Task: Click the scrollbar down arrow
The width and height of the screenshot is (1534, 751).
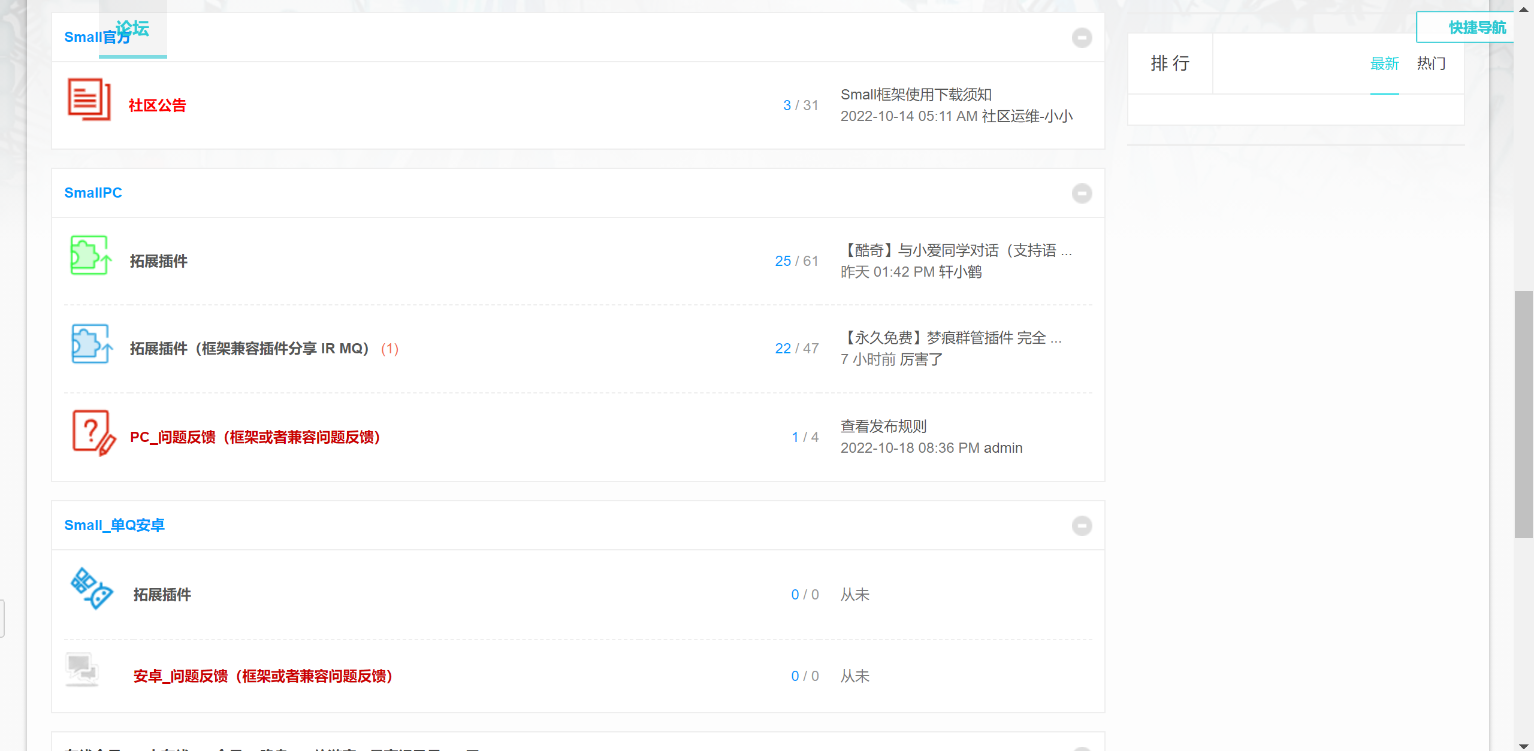Action: [1523, 746]
